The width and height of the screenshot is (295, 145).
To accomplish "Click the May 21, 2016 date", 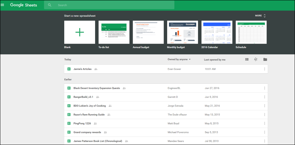I will tap(212, 106).
